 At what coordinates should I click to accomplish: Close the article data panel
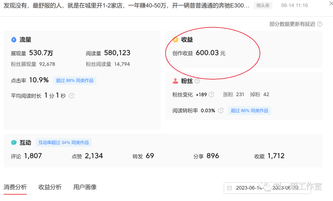coord(331,4)
